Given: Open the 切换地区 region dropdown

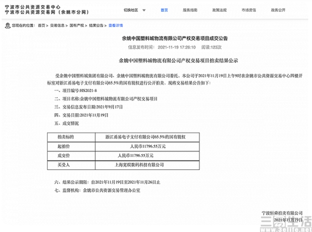Looking at the screenshot, I should [135, 10].
